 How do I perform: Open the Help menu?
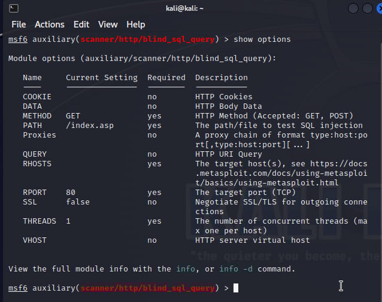pyautogui.click(x=135, y=25)
